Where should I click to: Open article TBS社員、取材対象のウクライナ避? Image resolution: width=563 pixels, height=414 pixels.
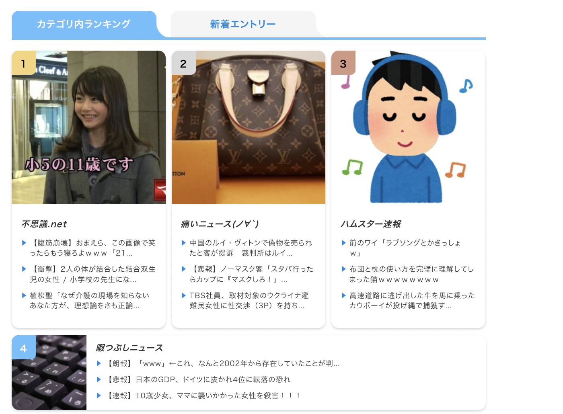coord(249,301)
